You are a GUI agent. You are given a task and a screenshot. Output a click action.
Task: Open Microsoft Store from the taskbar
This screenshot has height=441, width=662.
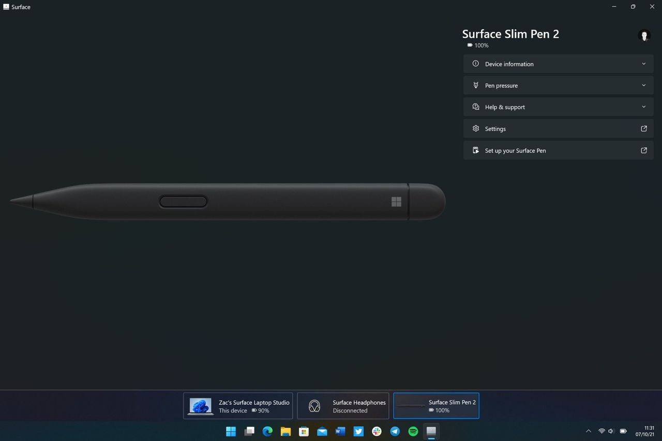coord(304,431)
